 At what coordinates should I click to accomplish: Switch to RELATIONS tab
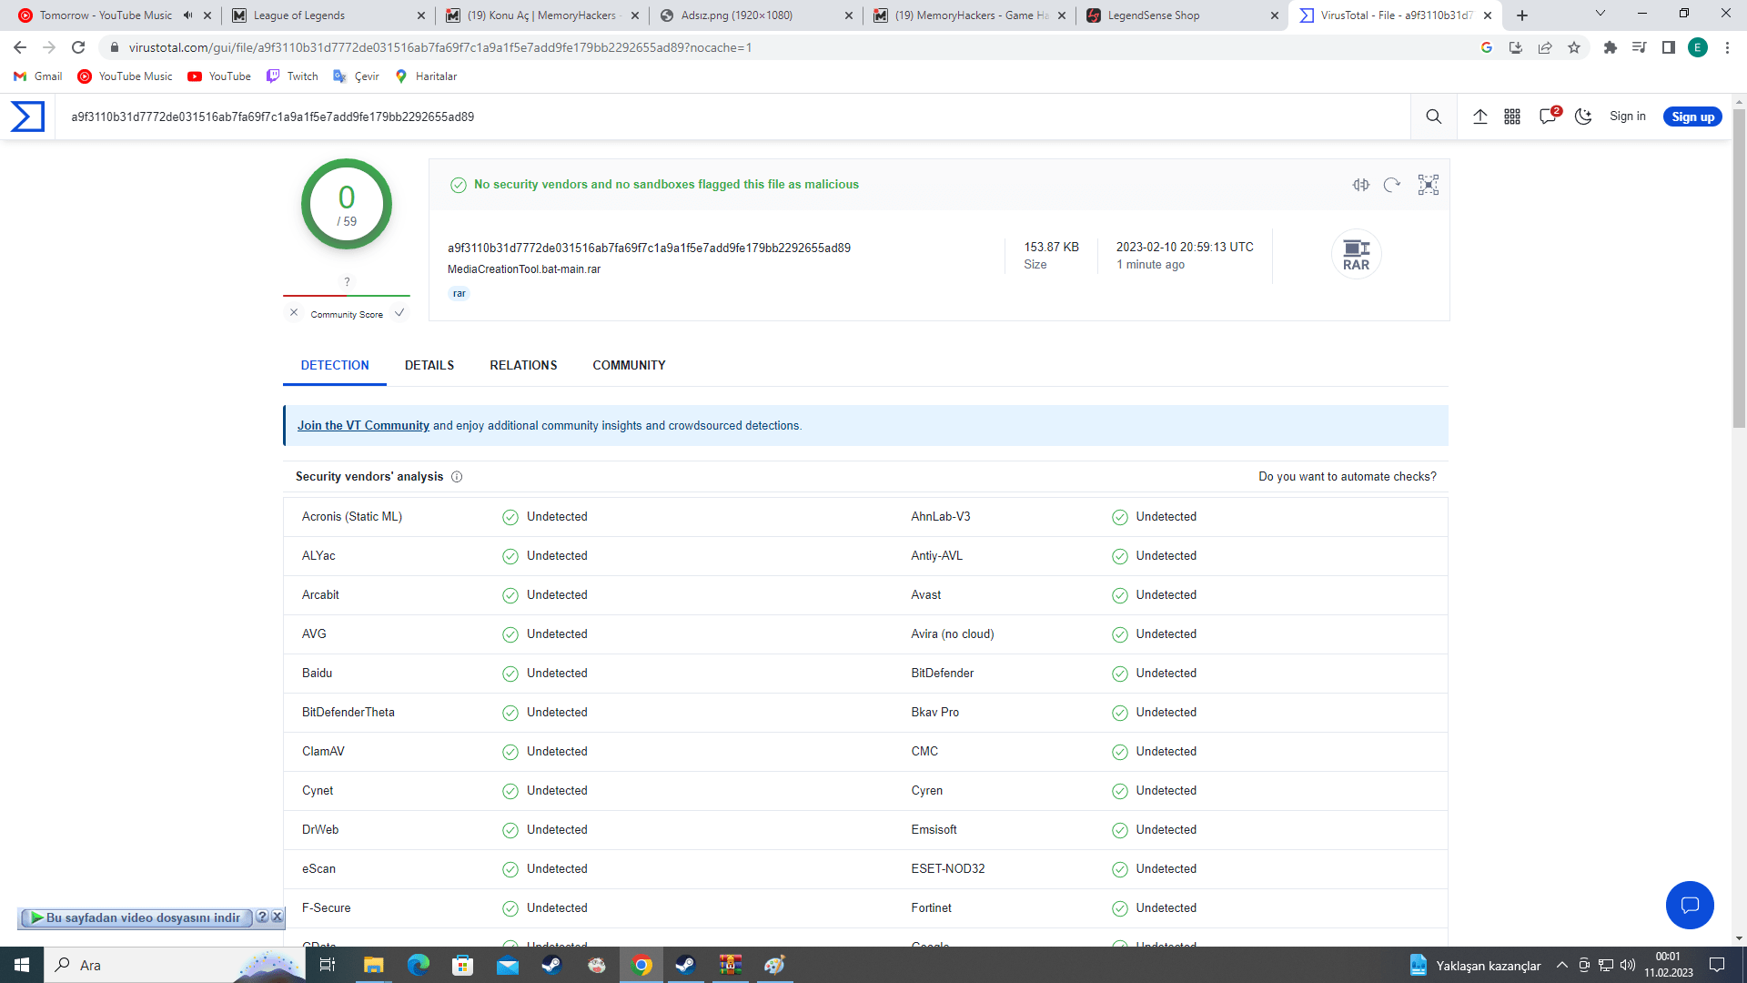(x=523, y=365)
